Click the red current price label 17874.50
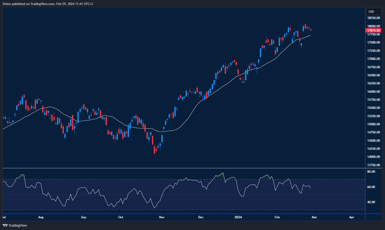 click(x=374, y=30)
